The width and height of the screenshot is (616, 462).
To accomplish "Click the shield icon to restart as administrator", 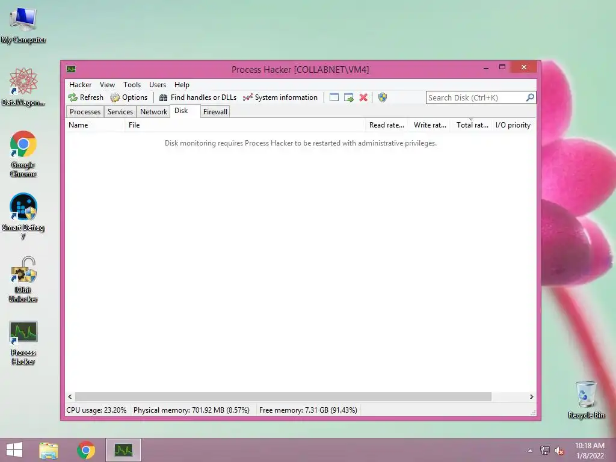I will 382,97.
